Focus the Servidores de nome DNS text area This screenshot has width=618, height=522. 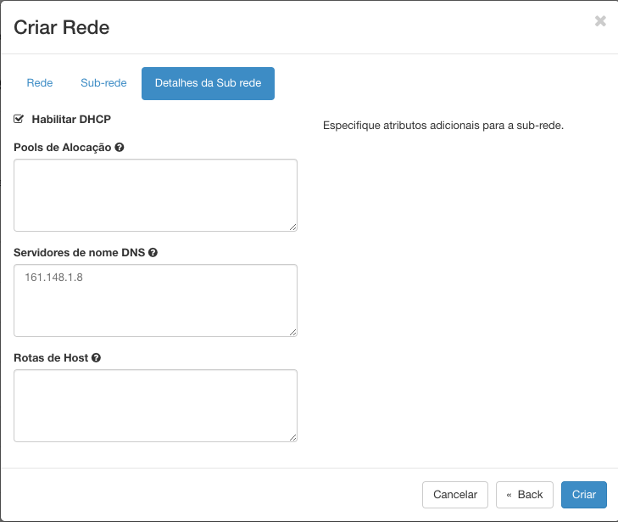pyautogui.click(x=155, y=300)
